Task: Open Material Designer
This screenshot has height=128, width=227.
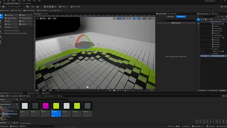Action: point(29,10)
